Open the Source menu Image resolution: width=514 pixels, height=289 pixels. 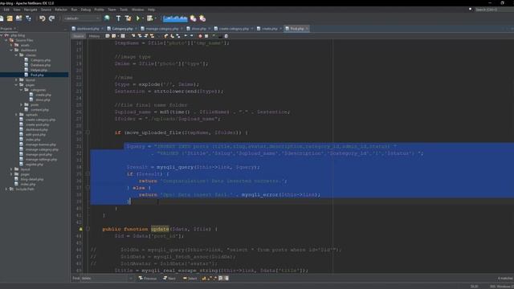(46, 10)
